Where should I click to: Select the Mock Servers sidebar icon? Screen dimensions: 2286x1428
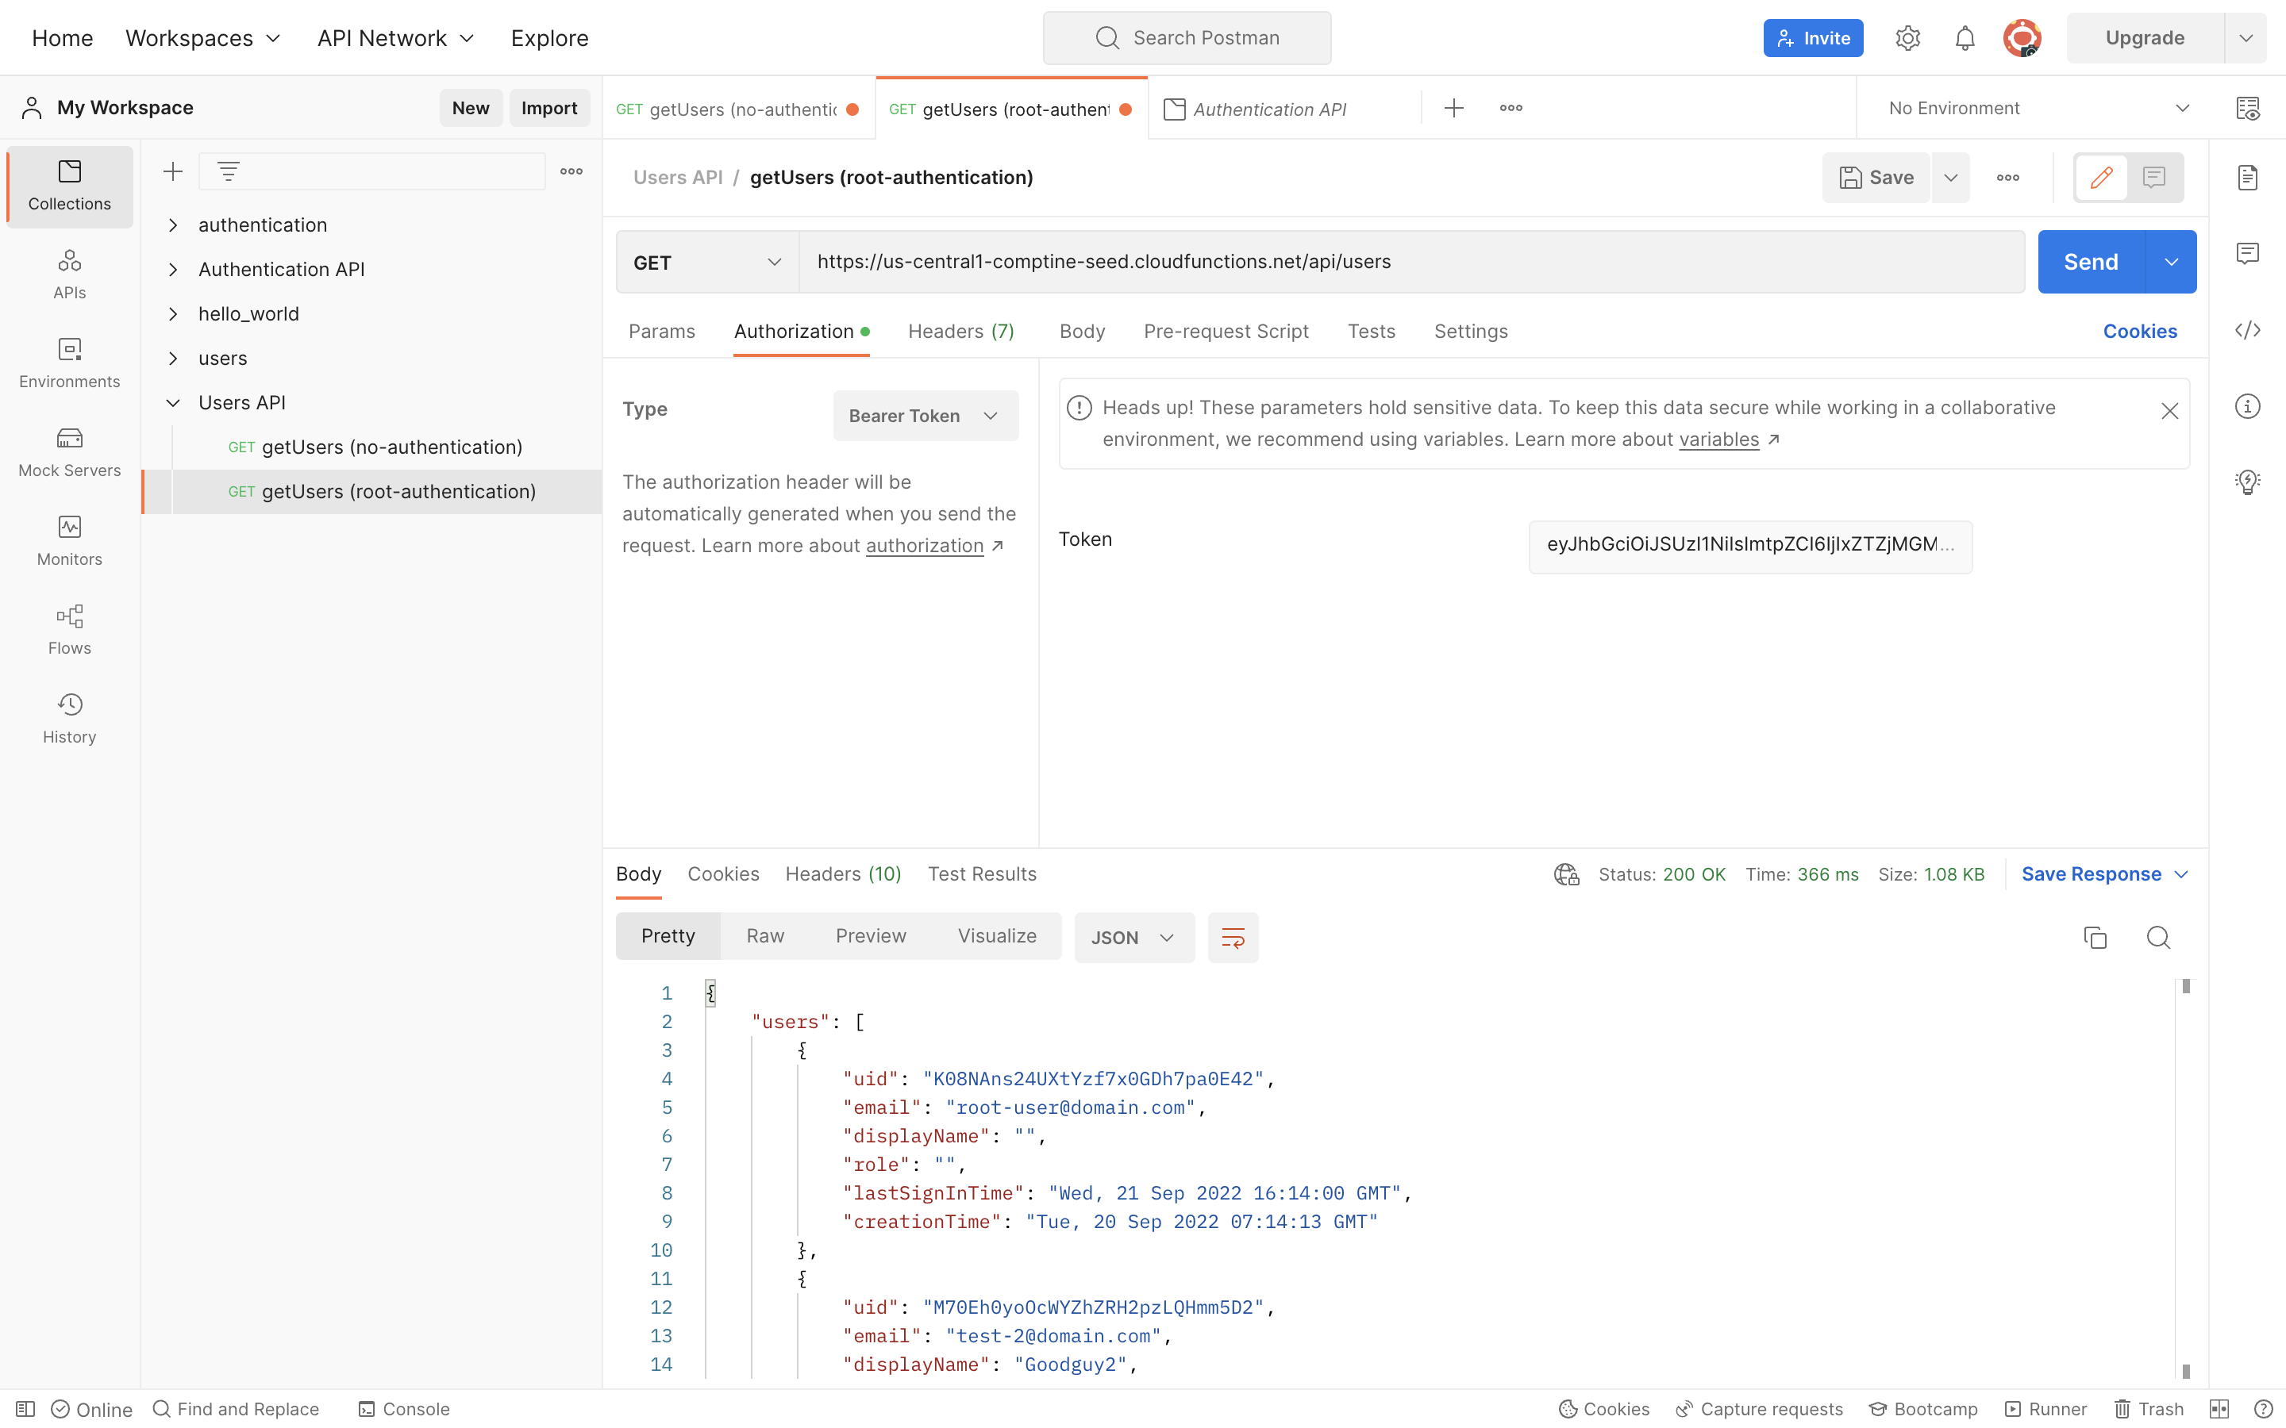(x=68, y=451)
